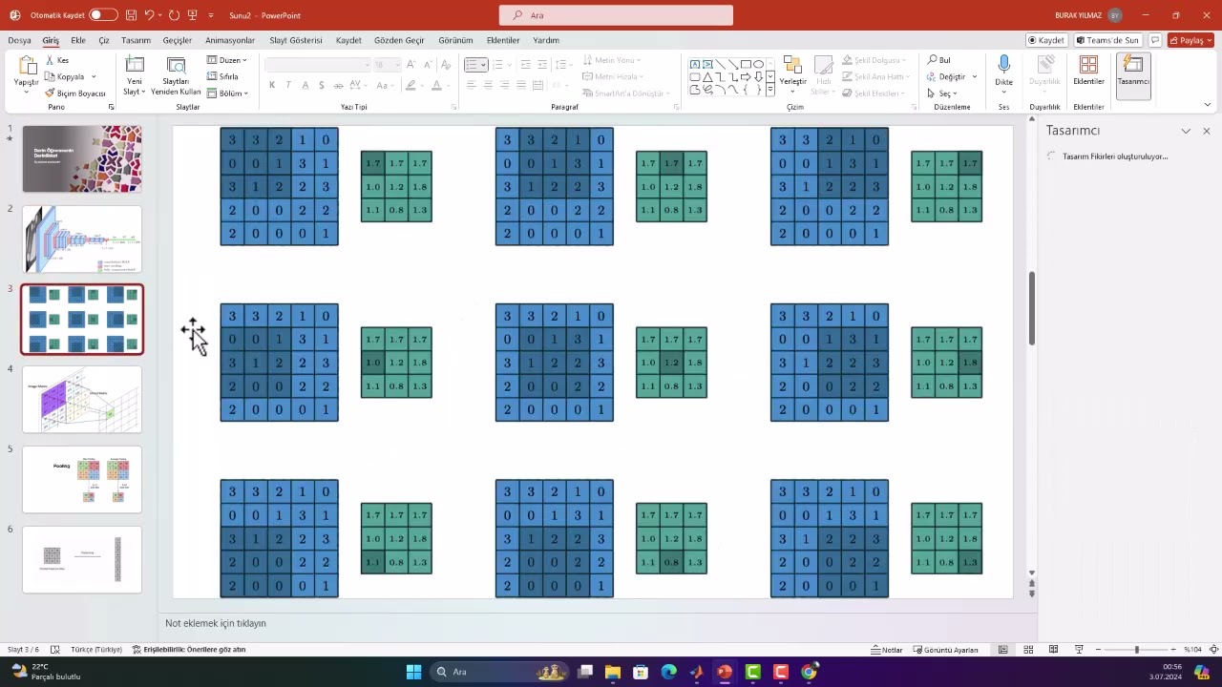Adjust the zoom slider in status bar
The height and width of the screenshot is (687, 1222).
(1136, 650)
